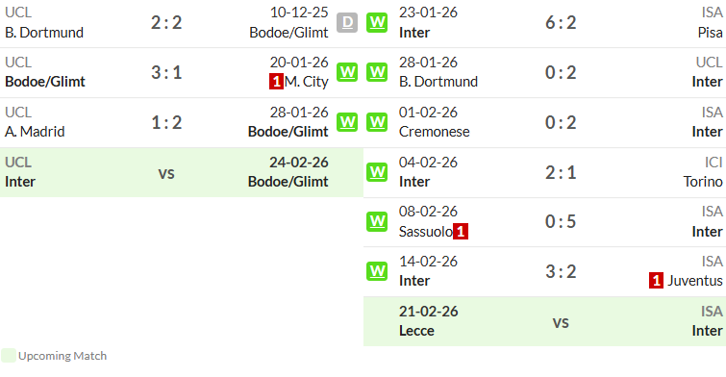Viewport: 726px width, 377px height.
Task: Click W badge for Inter vs Torino
Action: click(377, 172)
